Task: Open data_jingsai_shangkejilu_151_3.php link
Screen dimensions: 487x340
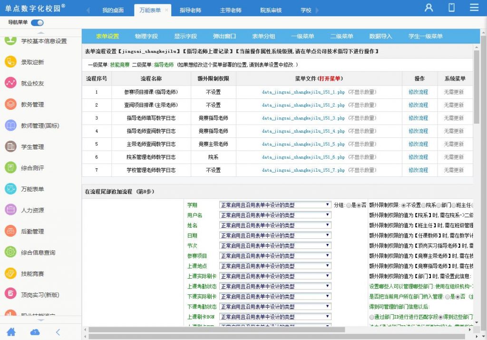Action: coord(303,118)
